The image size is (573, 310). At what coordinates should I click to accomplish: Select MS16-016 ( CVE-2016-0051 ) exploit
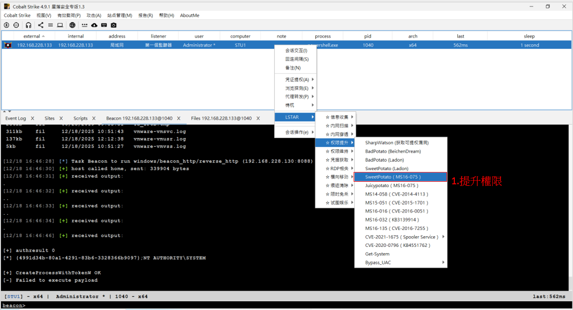pos(400,211)
